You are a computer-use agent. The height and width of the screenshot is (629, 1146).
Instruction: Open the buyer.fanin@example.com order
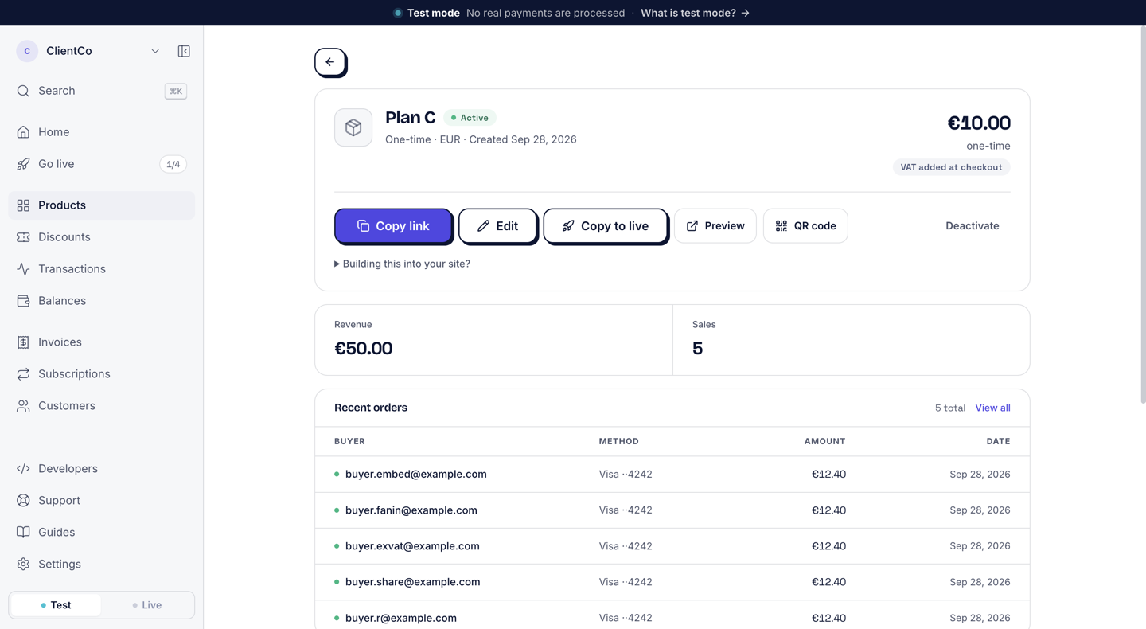coord(672,510)
